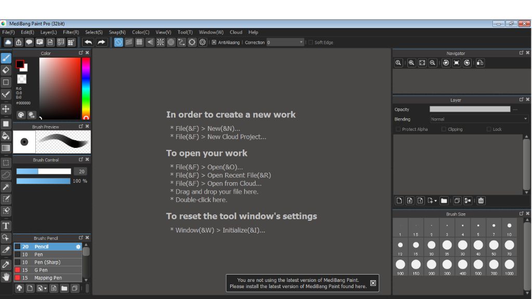Click the cloud icon in top toolbar
This screenshot has height=299, width=532.
click(x=8, y=43)
